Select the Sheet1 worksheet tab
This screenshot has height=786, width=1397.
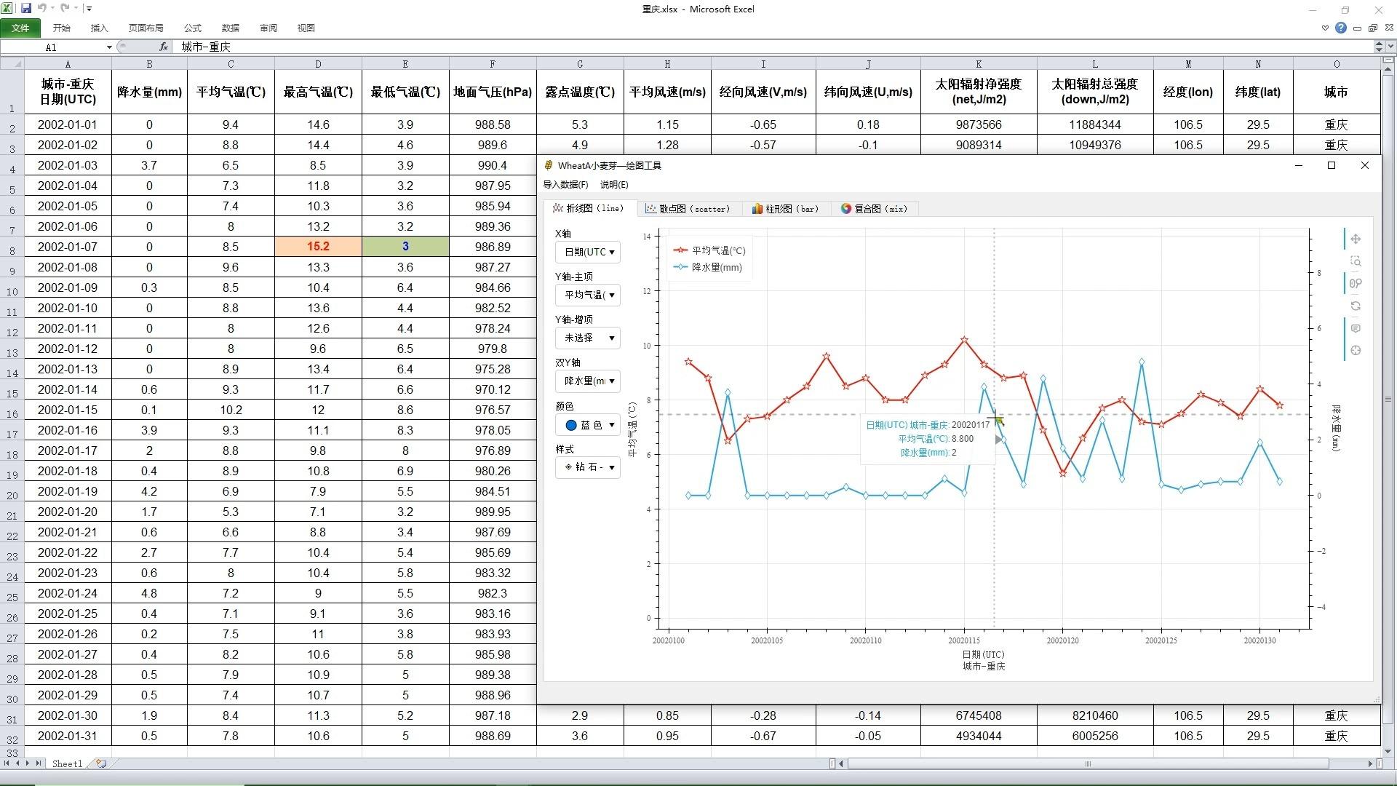pos(67,763)
